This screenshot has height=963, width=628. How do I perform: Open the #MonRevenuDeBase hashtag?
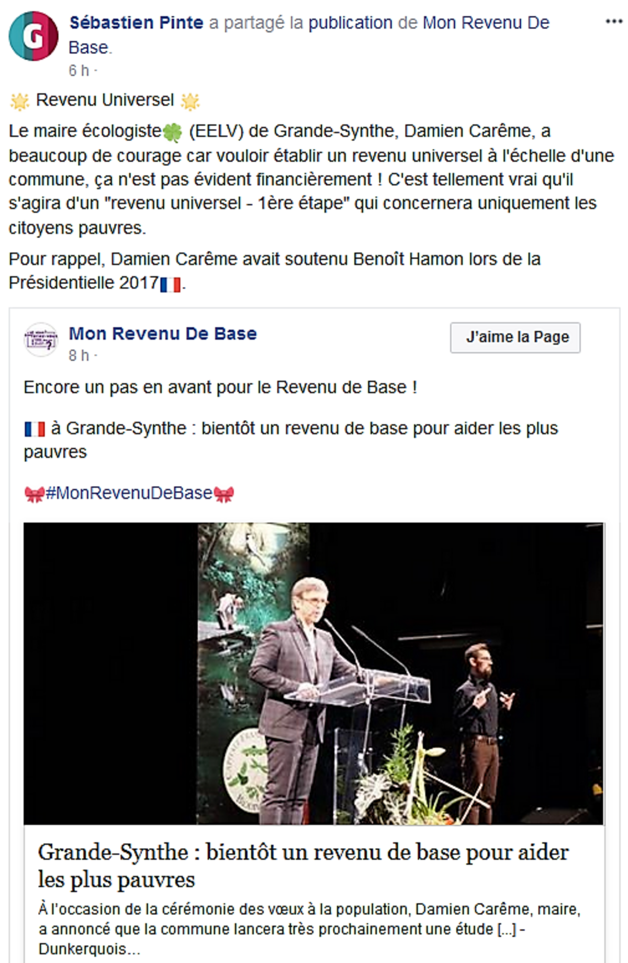(129, 493)
